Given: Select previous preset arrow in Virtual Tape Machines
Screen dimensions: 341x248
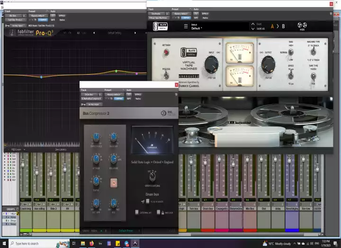Looking at the screenshot, I should tap(253, 24).
